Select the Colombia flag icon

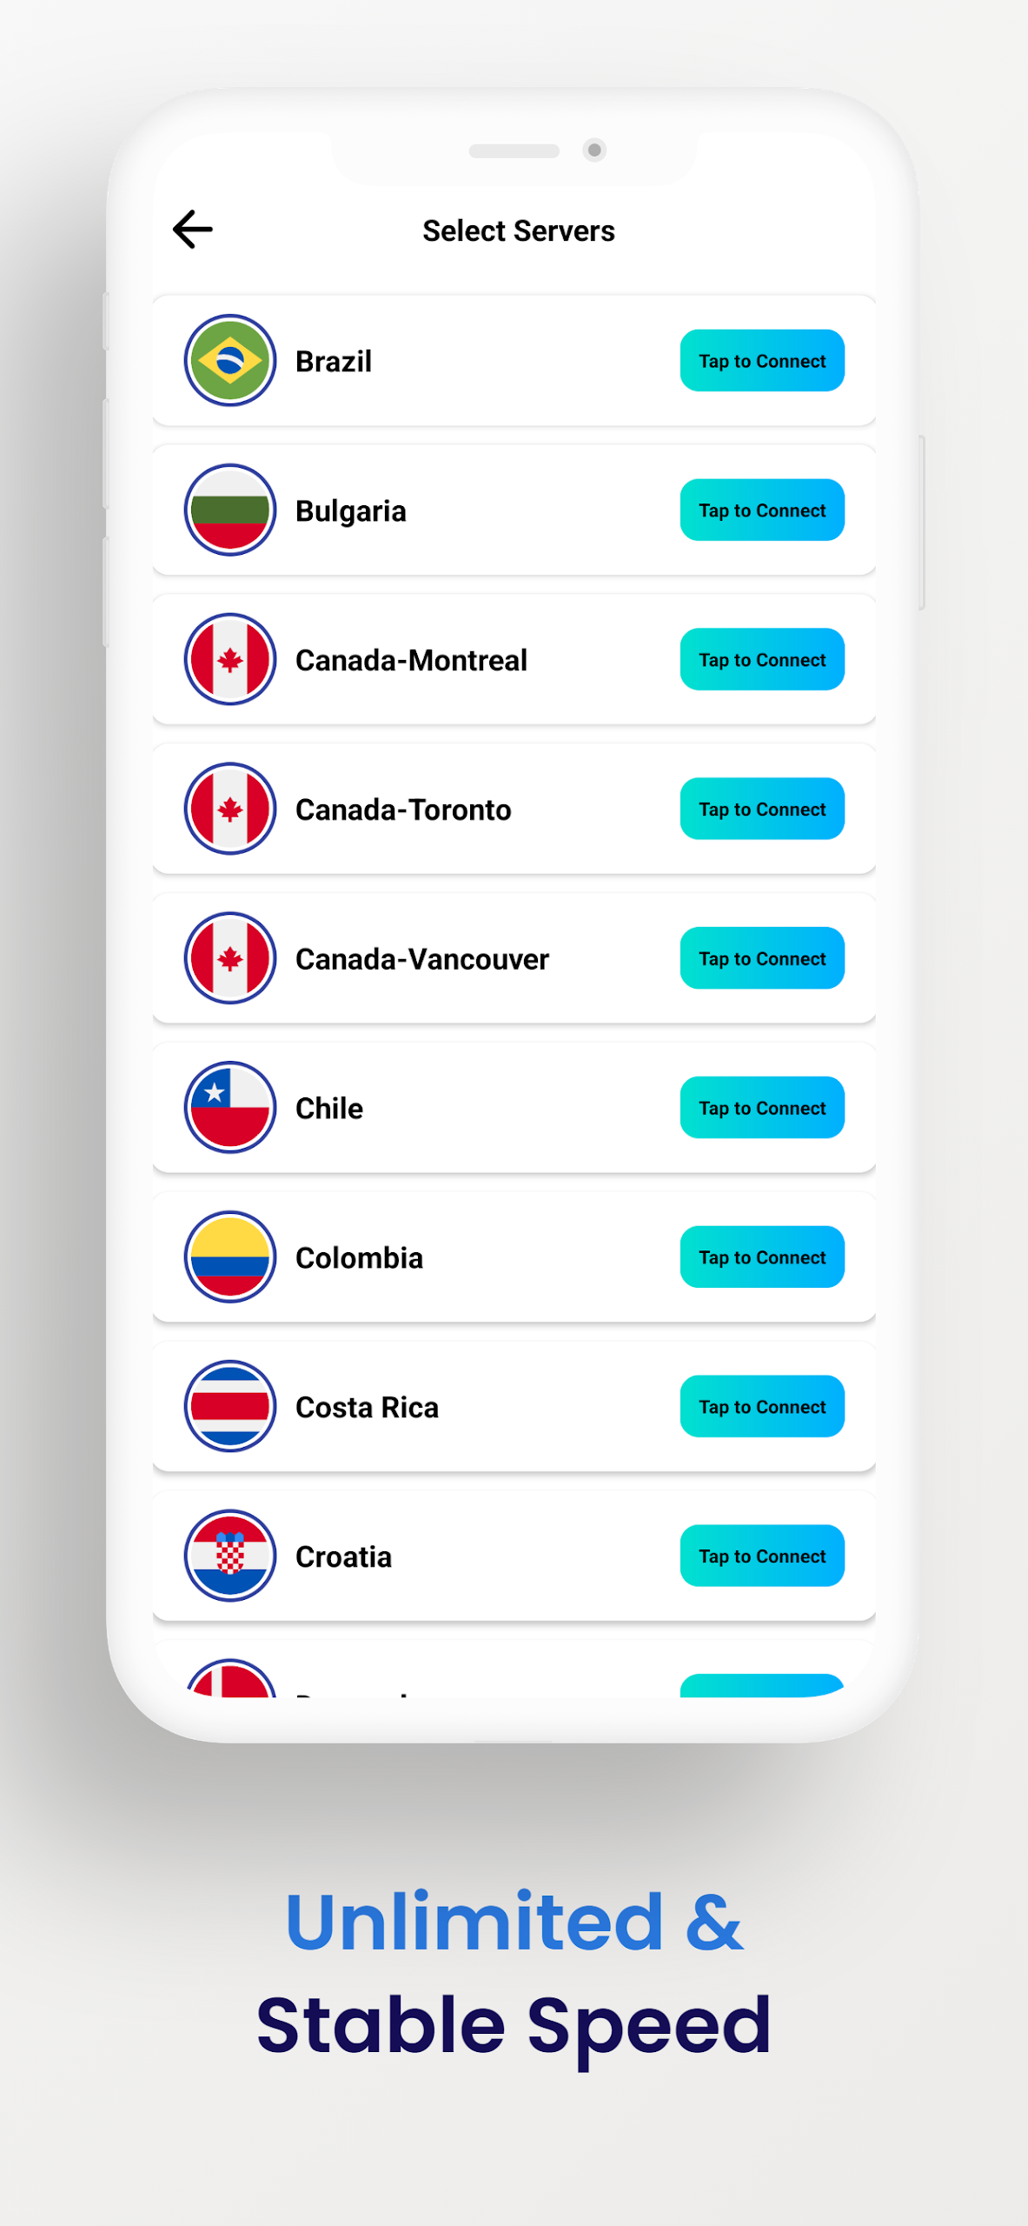pyautogui.click(x=230, y=1257)
